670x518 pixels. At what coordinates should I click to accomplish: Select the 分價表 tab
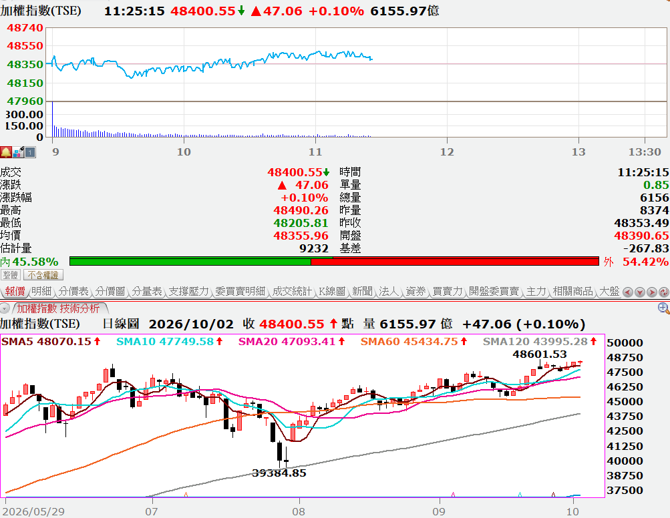pos(73,291)
